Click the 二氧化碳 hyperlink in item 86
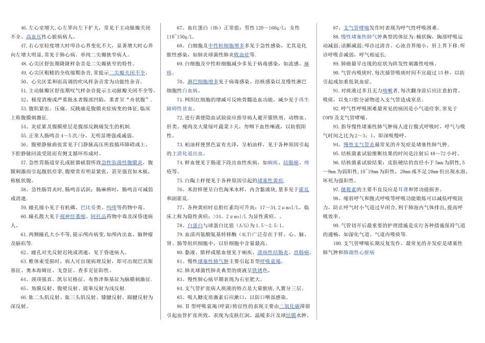The image size is (485, 343). (289, 306)
